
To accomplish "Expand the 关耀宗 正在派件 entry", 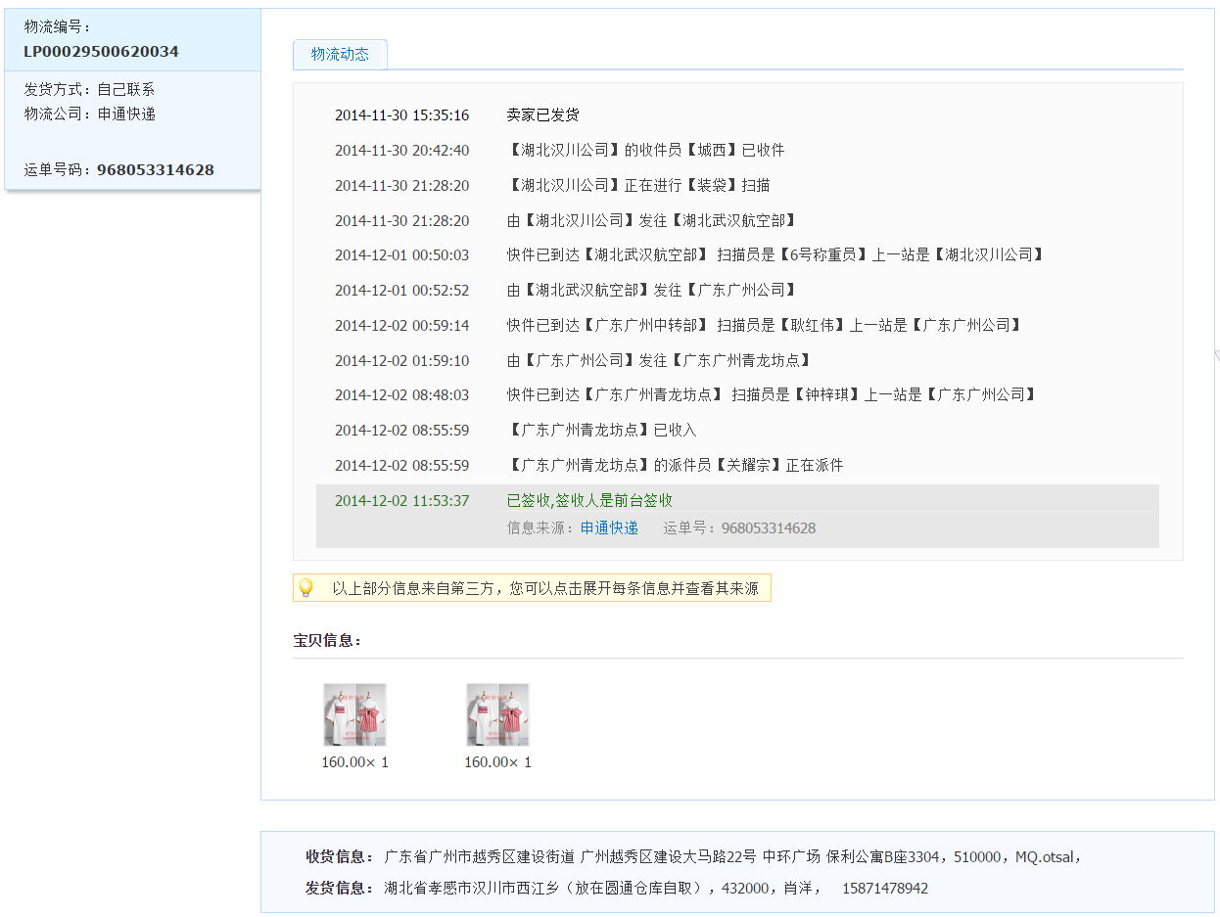I will click(x=675, y=466).
